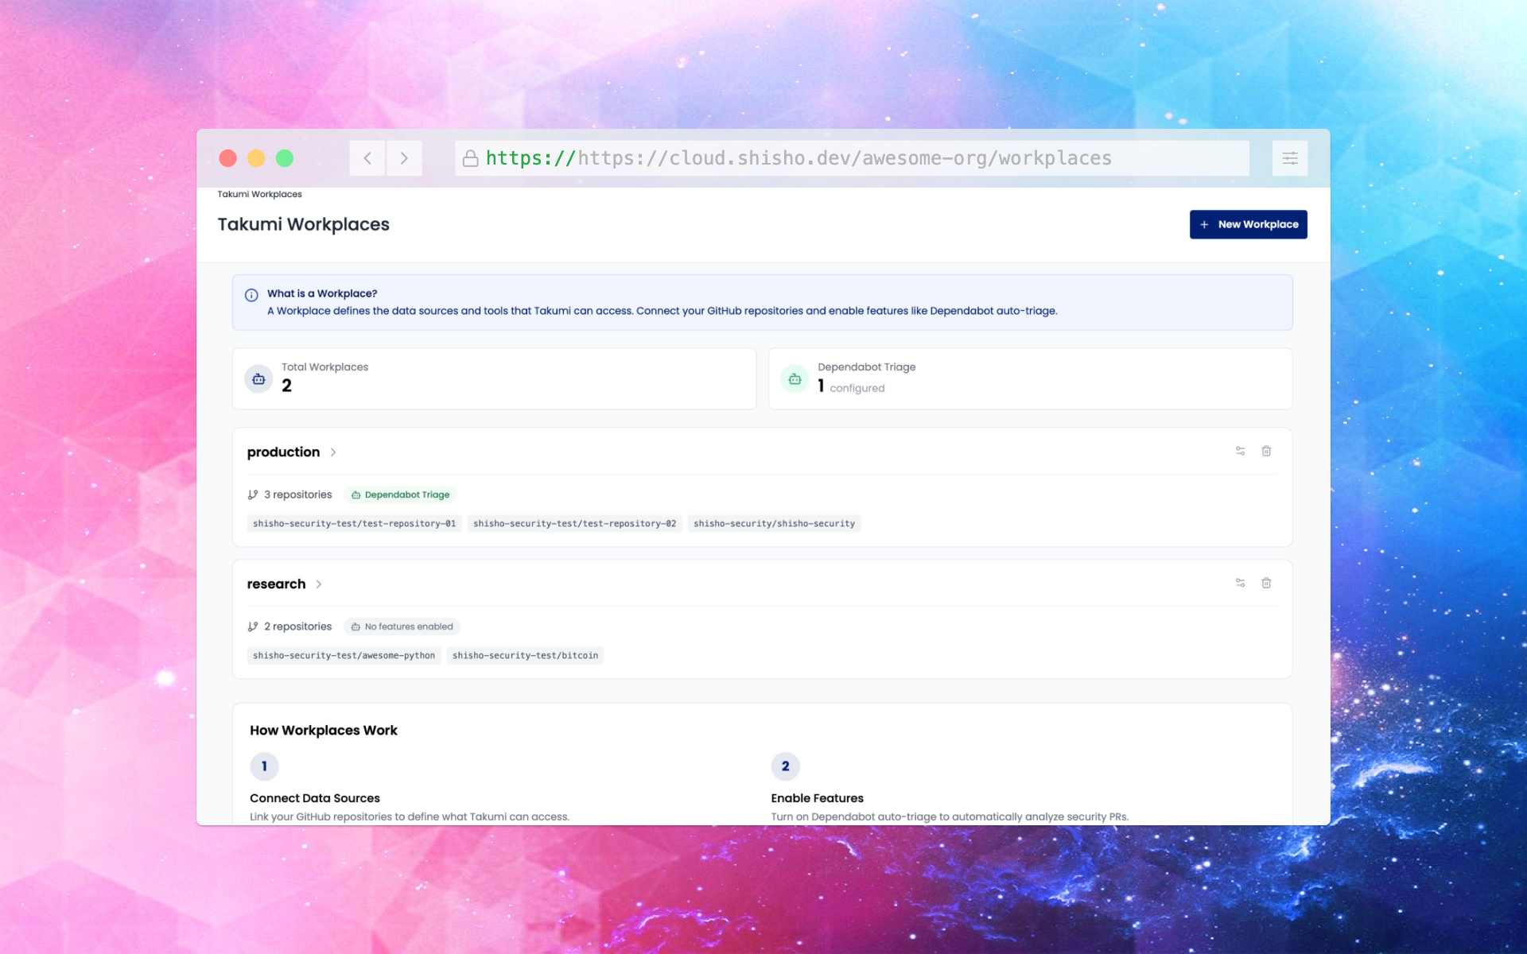Delete the research workplace
The height and width of the screenshot is (954, 1527).
(1266, 583)
